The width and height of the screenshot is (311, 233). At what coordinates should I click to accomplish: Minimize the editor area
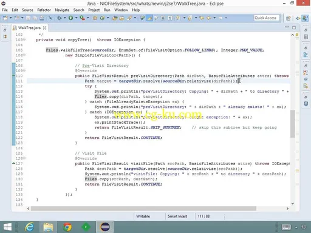tap(287, 27)
